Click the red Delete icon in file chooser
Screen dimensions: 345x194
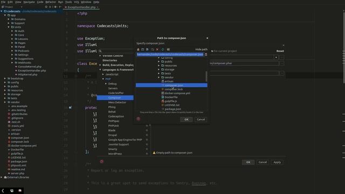157,50
